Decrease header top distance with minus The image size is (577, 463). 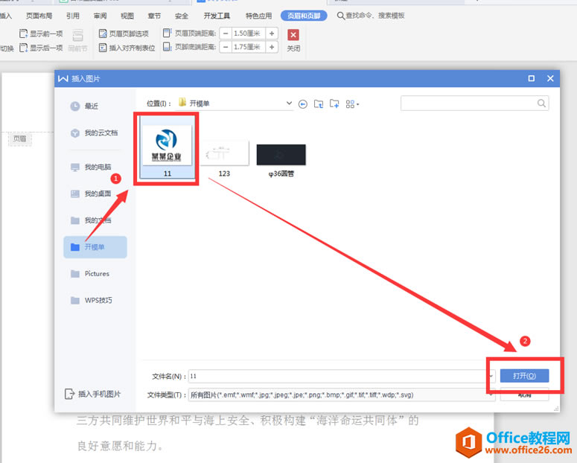coord(226,33)
